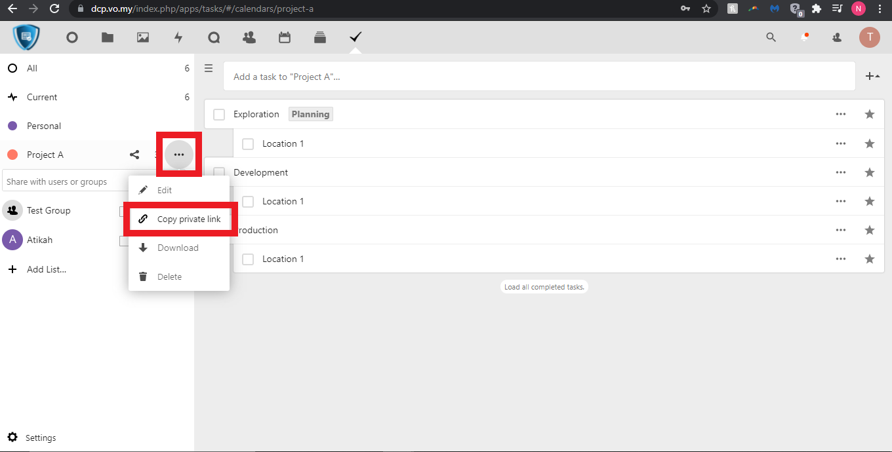892x452 pixels.
Task: Click Load all completed tasks button
Action: [544, 287]
